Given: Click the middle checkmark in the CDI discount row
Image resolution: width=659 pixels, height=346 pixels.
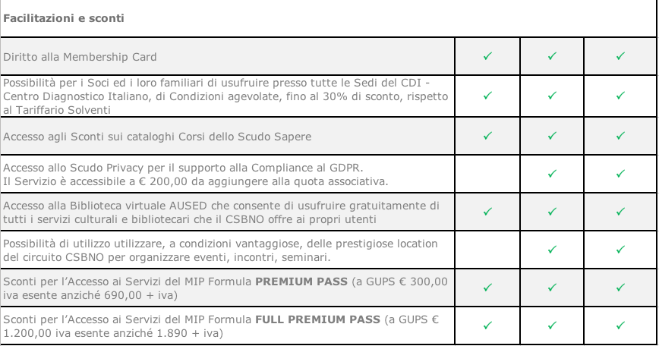Looking at the screenshot, I should (552, 96).
